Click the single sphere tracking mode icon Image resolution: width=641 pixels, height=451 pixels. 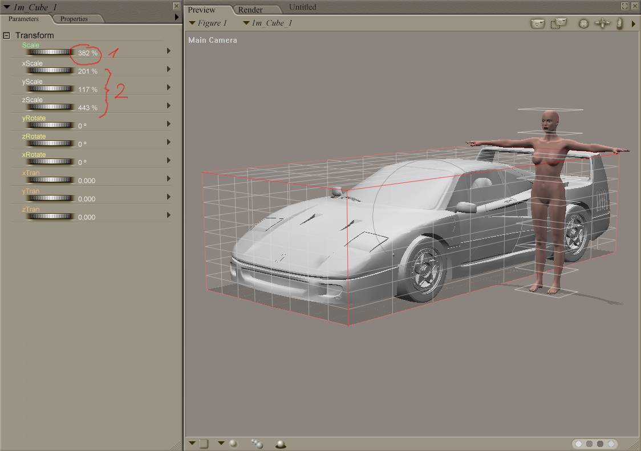(x=233, y=443)
